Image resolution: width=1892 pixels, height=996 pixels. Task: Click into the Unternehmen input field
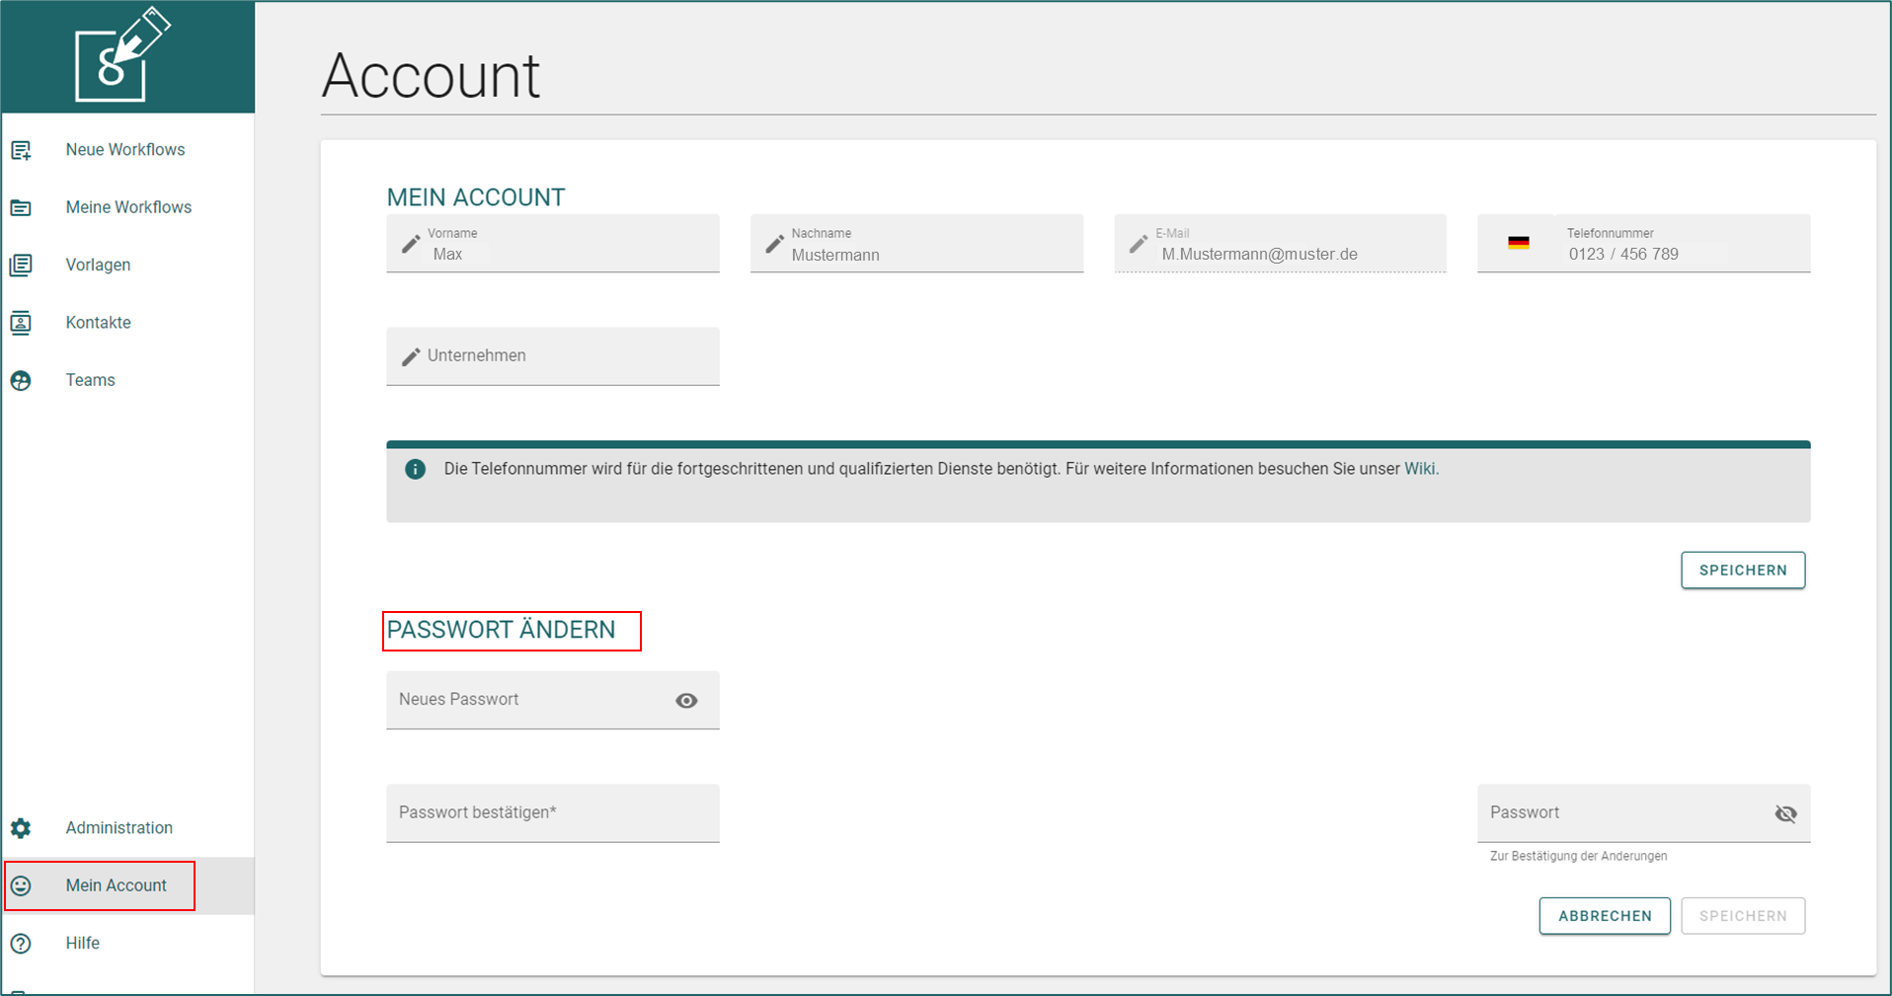click(553, 356)
